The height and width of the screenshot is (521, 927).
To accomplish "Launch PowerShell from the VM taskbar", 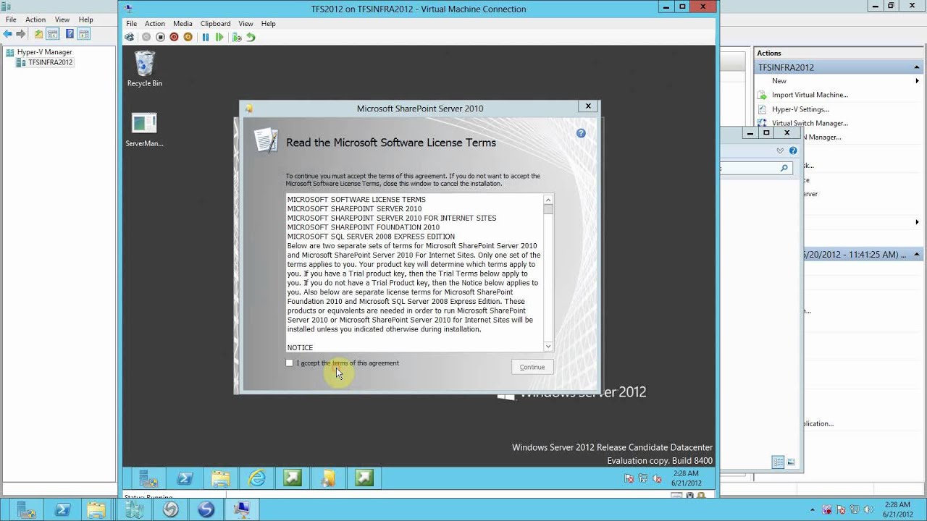I will coord(185,478).
